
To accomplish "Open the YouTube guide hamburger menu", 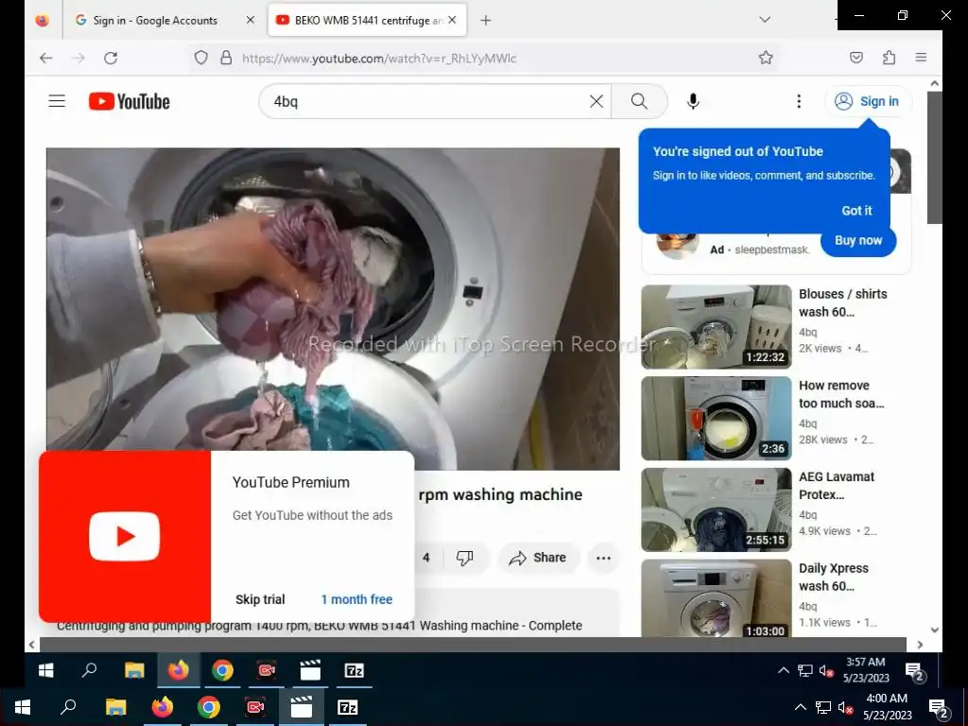I will (57, 101).
